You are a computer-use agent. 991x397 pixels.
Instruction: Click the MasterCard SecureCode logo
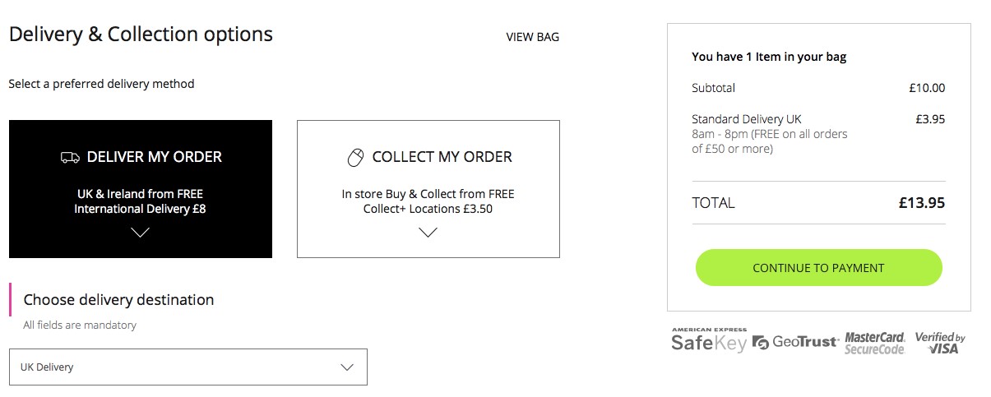pos(875,343)
